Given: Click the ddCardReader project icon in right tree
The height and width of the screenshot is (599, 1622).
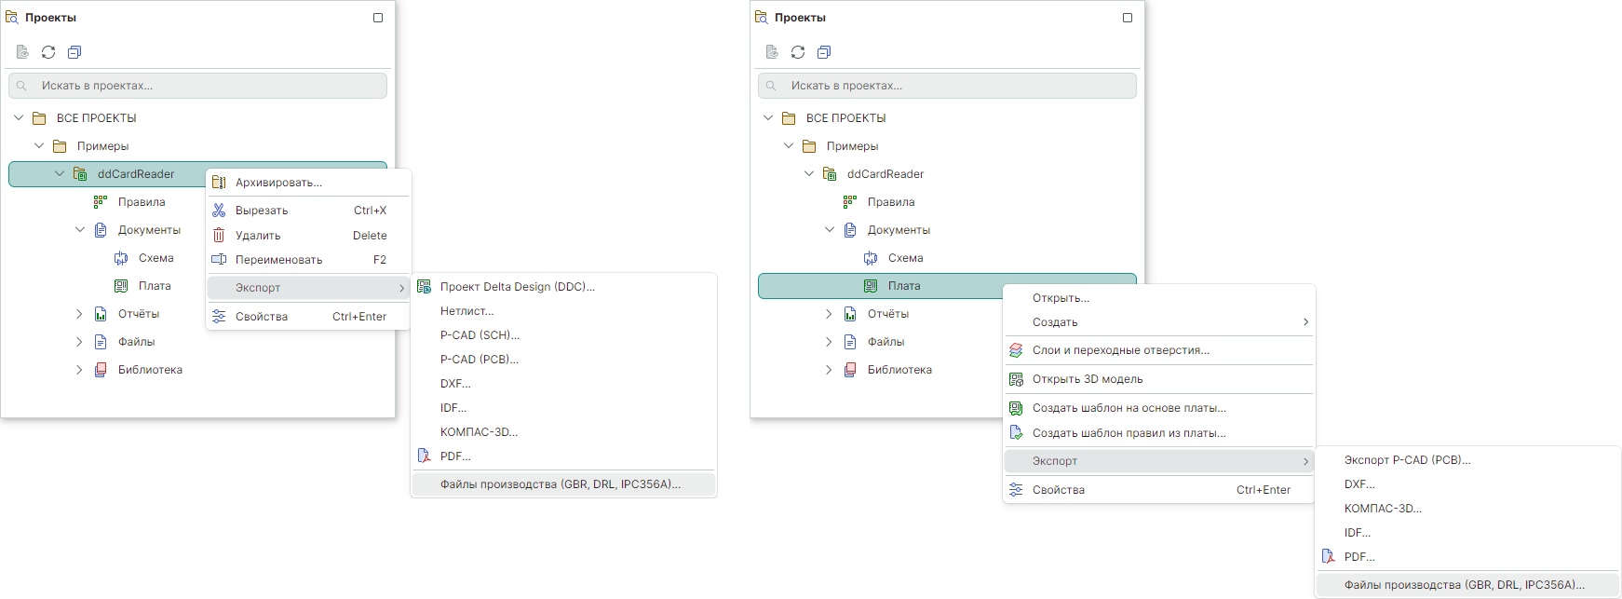Looking at the screenshot, I should pyautogui.click(x=830, y=174).
